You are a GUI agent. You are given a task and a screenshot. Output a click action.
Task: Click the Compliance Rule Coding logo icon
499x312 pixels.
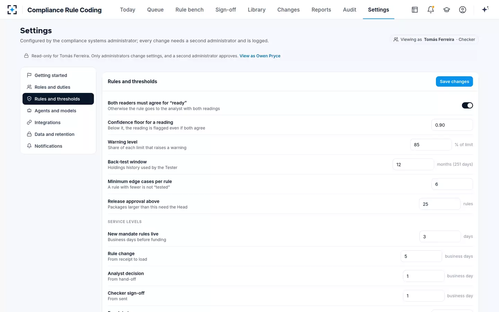(x=12, y=10)
